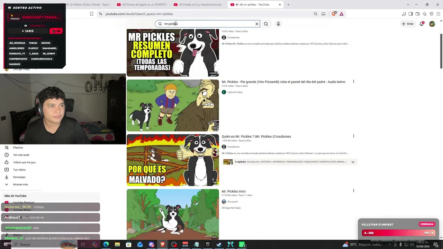Viewport: 443px width, 249px height.
Task: Click the Brave Rewards triangle icon
Action: (341, 14)
